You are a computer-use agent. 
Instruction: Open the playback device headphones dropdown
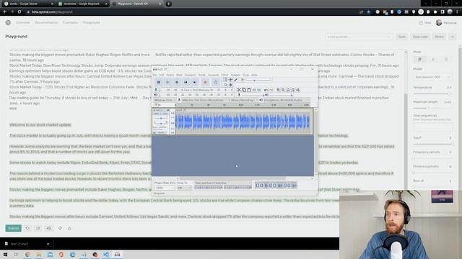pyautogui.click(x=286, y=100)
